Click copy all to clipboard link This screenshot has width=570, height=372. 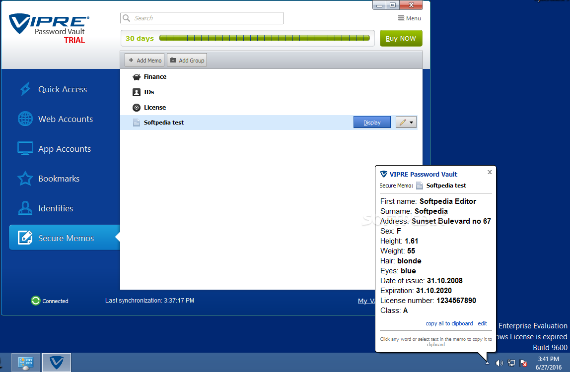point(449,323)
